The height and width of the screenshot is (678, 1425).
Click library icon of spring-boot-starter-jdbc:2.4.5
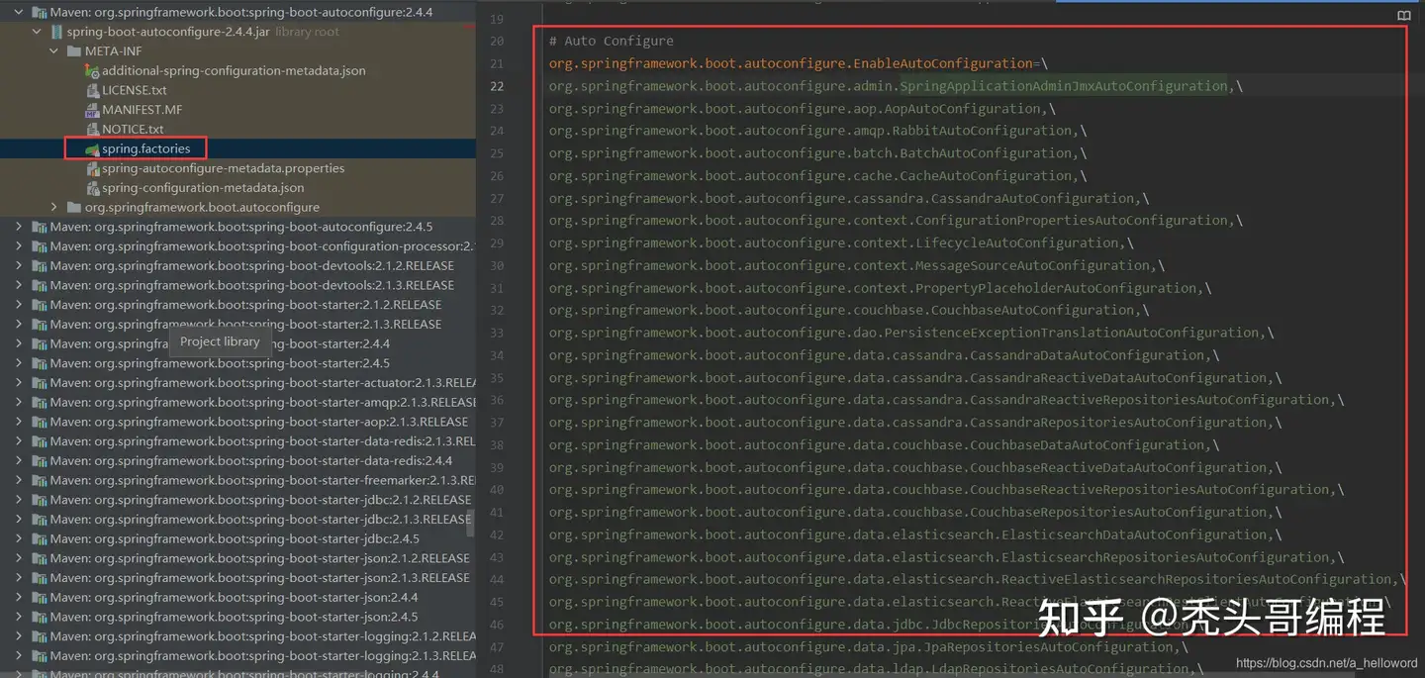point(39,539)
